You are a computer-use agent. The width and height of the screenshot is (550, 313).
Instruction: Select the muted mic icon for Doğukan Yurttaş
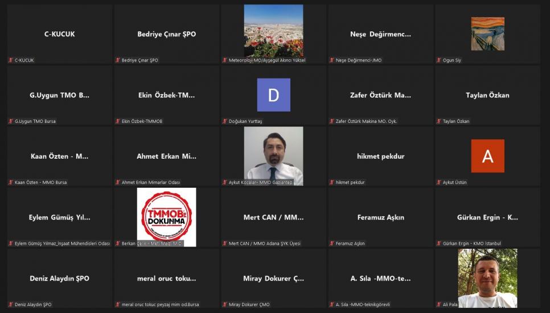pos(225,121)
